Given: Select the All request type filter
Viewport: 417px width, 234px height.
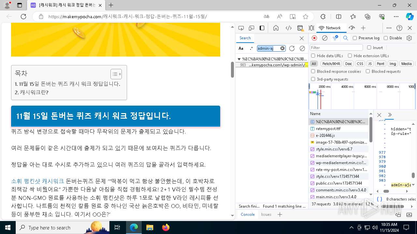Looking at the screenshot, I should tap(314, 64).
